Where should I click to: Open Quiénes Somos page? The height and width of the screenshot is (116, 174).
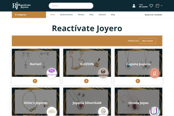point(66,14)
